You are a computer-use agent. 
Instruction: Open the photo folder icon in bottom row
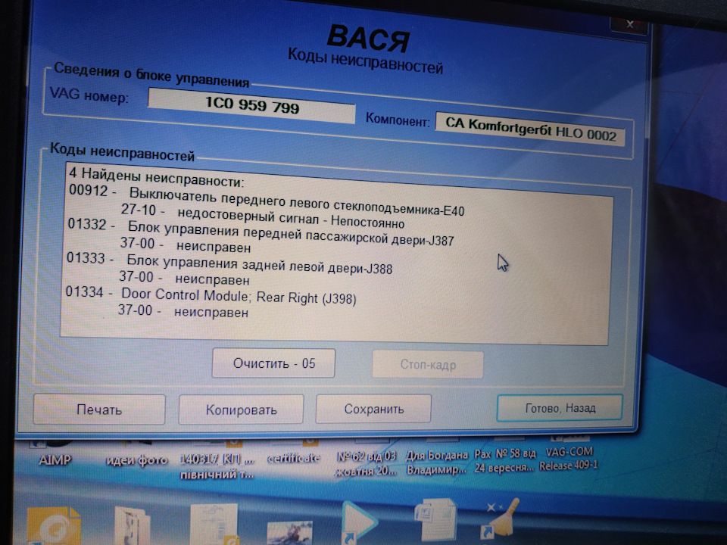tap(132, 526)
